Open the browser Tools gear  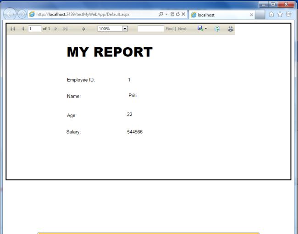[x=288, y=14]
